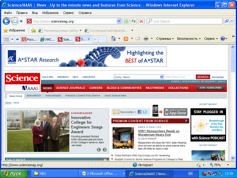Click the Live Search input box
The image size is (237, 178).
(185, 21)
